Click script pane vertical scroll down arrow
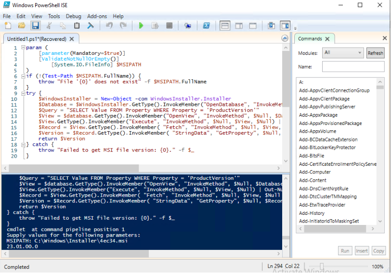 coord(286,161)
